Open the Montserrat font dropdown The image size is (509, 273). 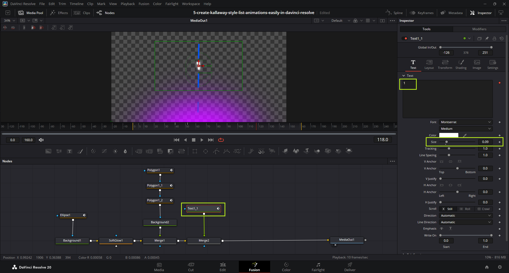[x=466, y=122]
